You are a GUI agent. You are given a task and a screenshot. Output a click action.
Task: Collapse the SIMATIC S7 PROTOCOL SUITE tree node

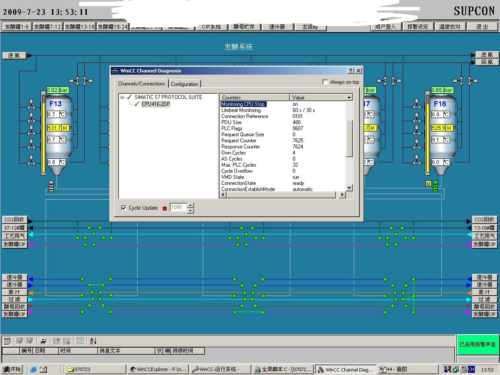tap(122, 97)
